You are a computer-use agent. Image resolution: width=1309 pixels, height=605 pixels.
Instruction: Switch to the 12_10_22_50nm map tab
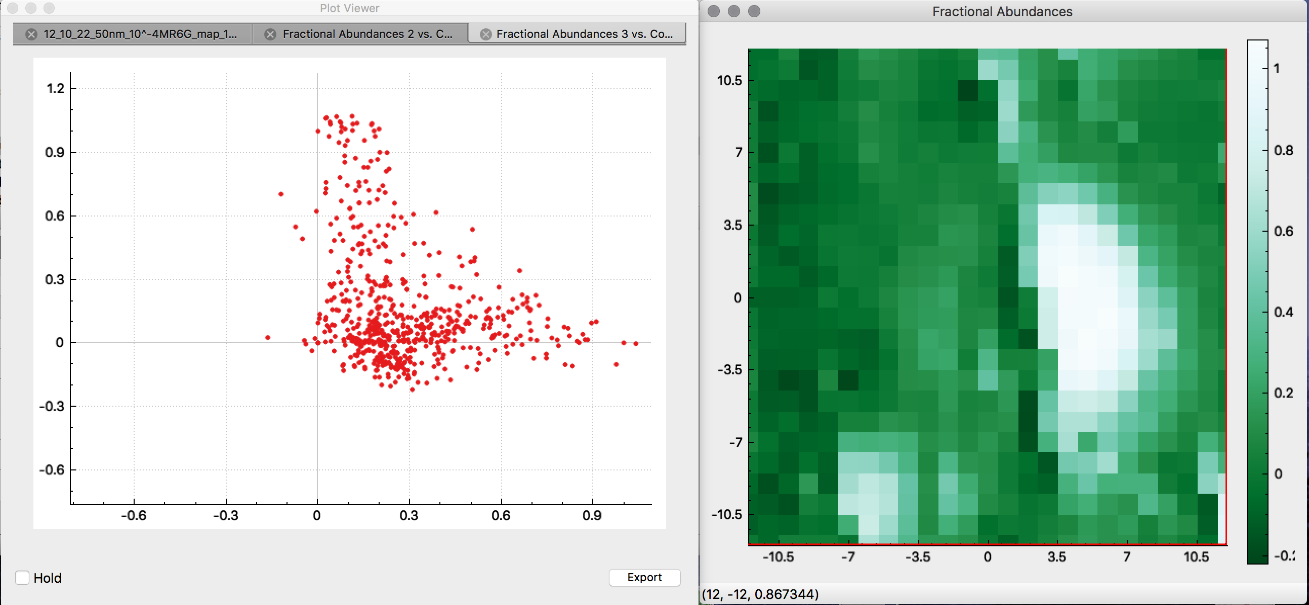click(140, 34)
